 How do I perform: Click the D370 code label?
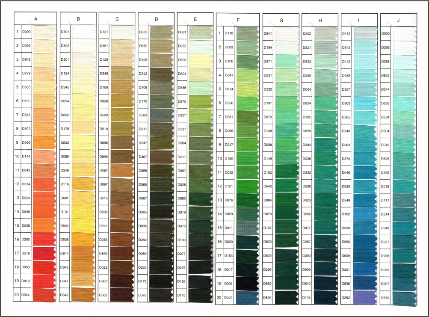346,159
